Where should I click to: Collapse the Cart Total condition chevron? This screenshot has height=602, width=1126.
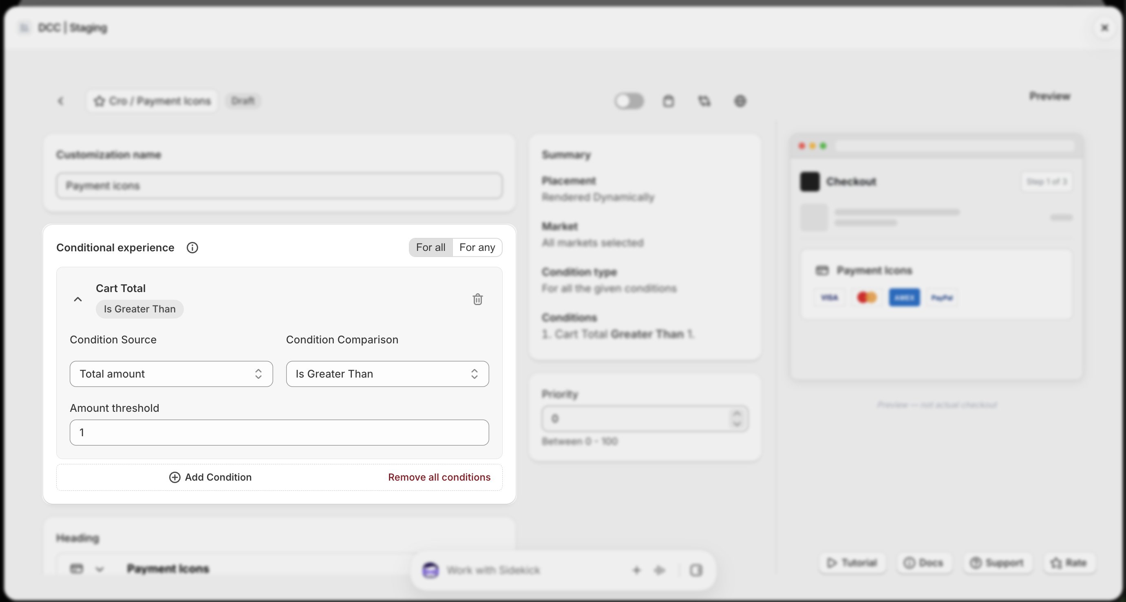[x=78, y=299]
